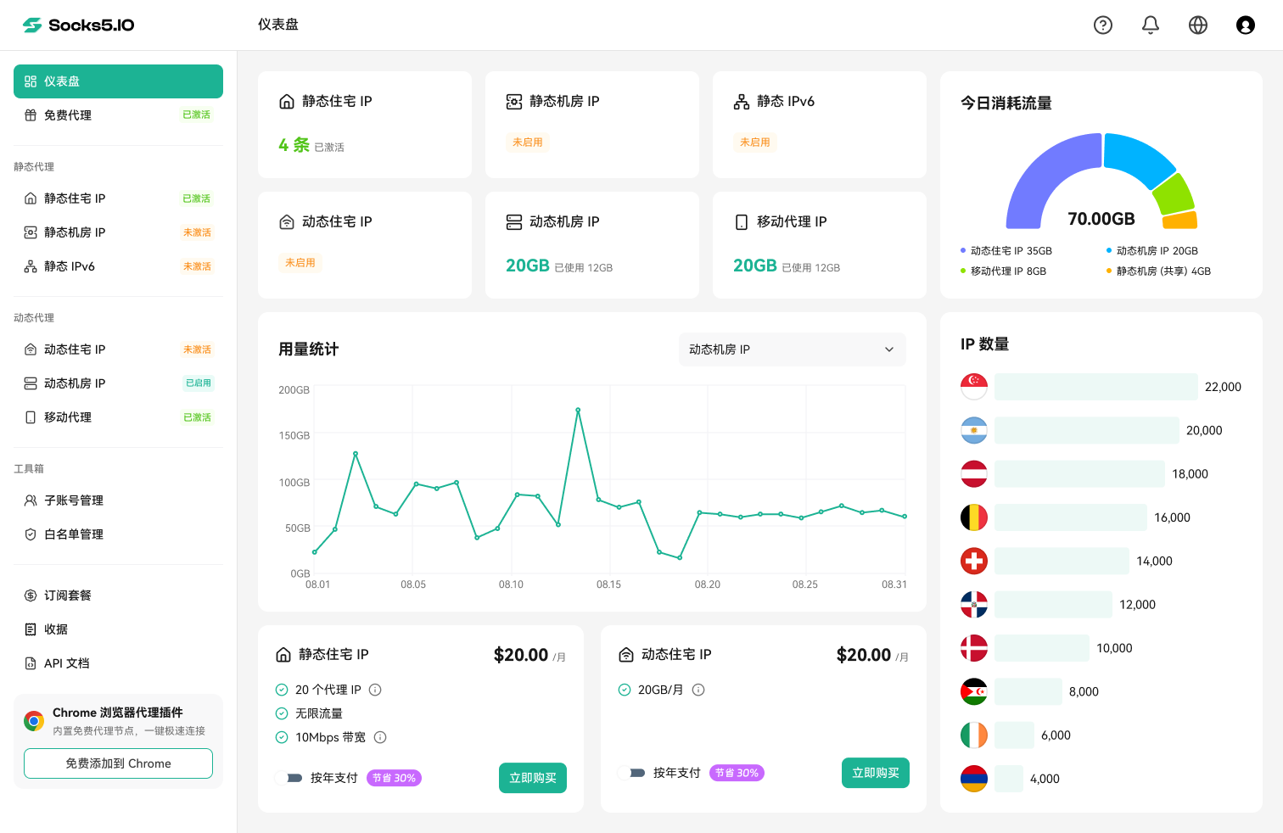Open 订阅套餐 in sidebar
The image size is (1283, 833).
pyautogui.click(x=118, y=595)
